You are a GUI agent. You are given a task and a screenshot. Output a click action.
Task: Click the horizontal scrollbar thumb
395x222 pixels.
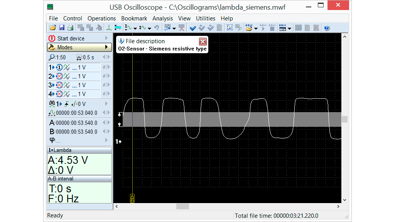(182, 207)
